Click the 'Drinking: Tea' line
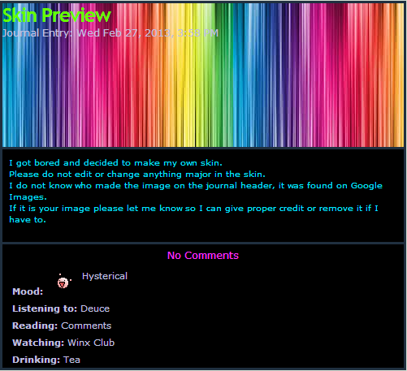Screen dimensions: 407x371 pyautogui.click(x=46, y=360)
